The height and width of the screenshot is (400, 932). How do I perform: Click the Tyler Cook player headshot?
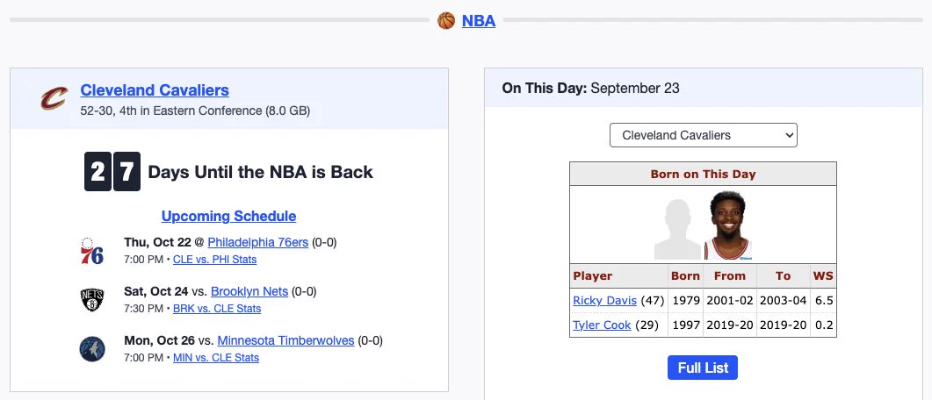pyautogui.click(x=728, y=225)
